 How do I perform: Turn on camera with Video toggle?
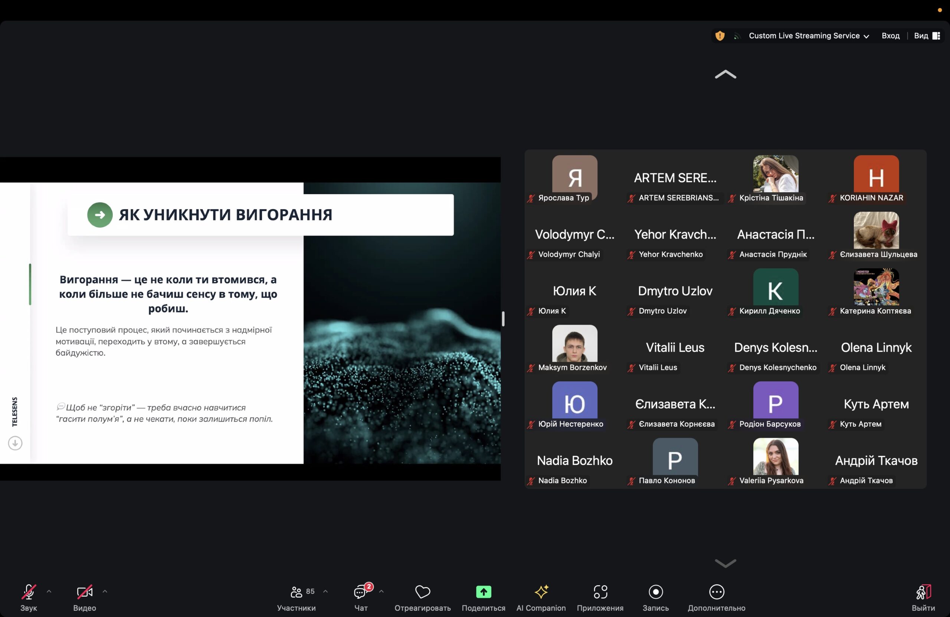[84, 592]
